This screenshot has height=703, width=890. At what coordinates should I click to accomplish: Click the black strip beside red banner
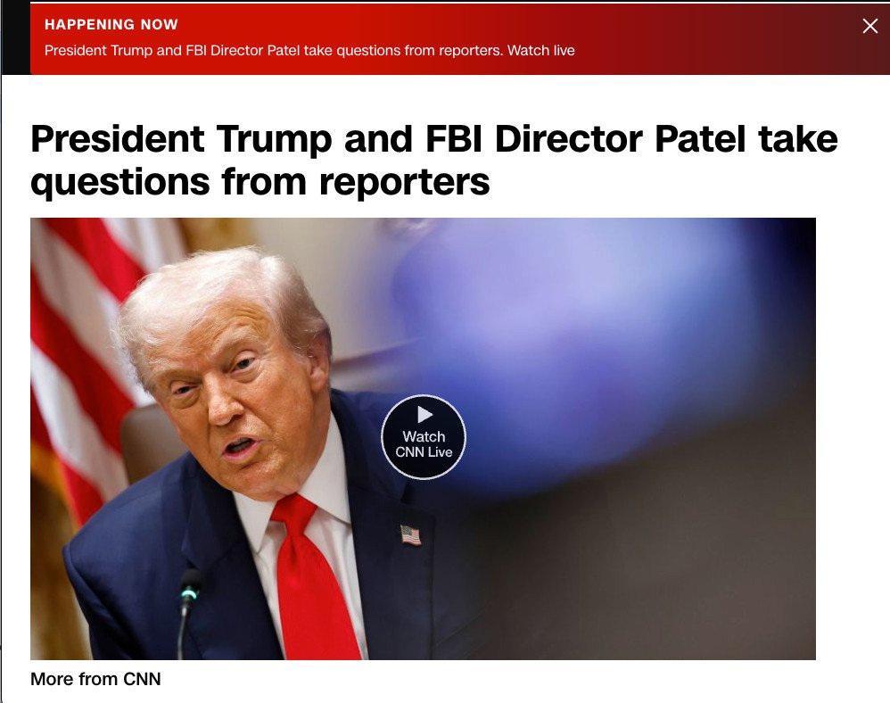[x=16, y=38]
